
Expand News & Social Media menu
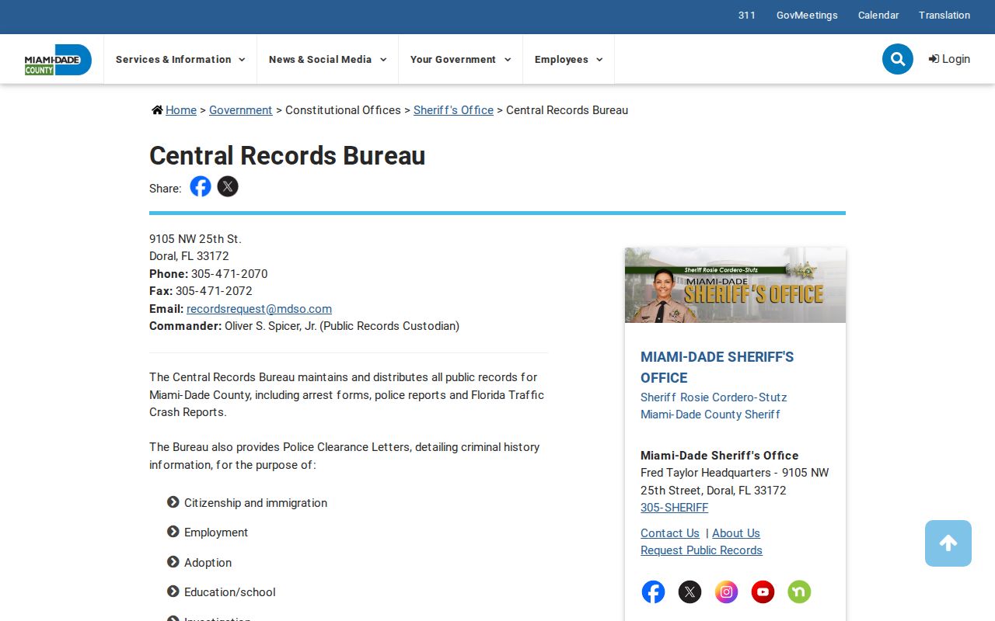click(x=327, y=59)
